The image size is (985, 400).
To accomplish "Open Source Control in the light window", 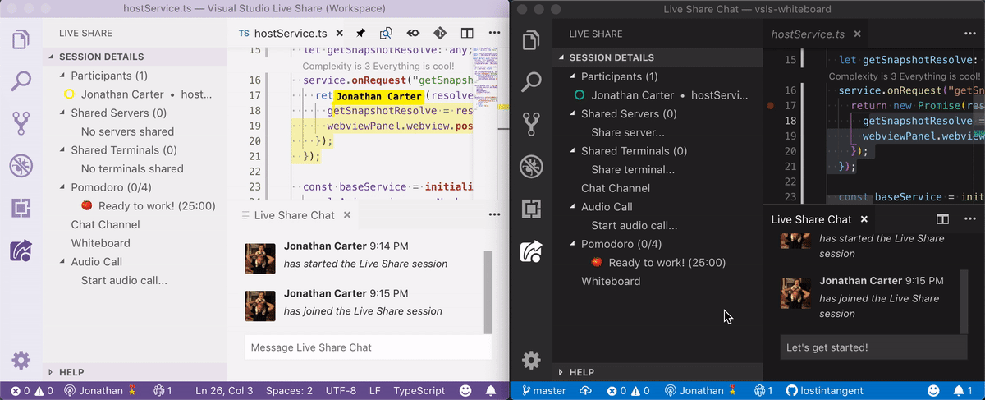I will 21,123.
